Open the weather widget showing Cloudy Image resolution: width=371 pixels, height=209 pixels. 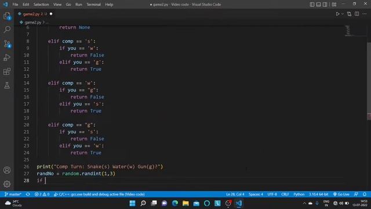click(13, 203)
